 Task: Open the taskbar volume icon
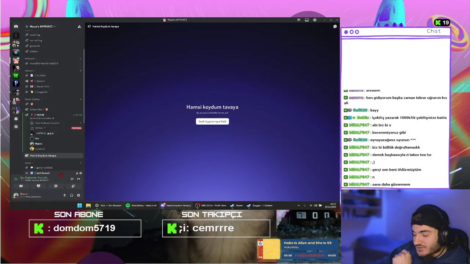[x=315, y=205]
